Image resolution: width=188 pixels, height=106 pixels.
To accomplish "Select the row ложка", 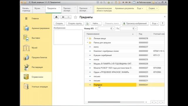I will [x=124, y=59].
